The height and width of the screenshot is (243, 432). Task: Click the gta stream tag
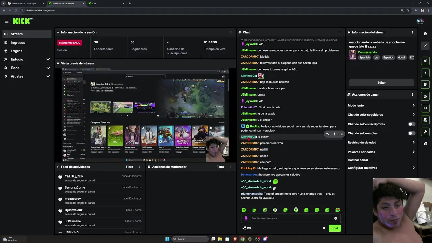click(x=376, y=57)
